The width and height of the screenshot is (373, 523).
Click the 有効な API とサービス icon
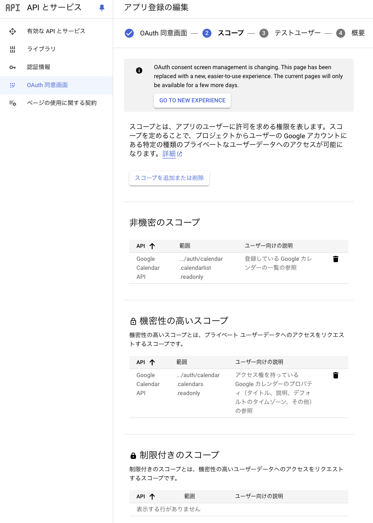[x=13, y=31]
